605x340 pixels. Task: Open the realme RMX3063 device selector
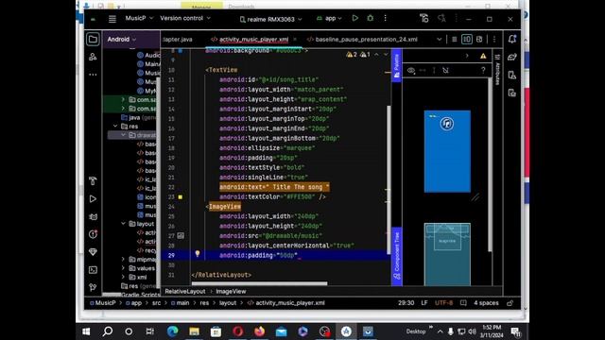(x=270, y=19)
